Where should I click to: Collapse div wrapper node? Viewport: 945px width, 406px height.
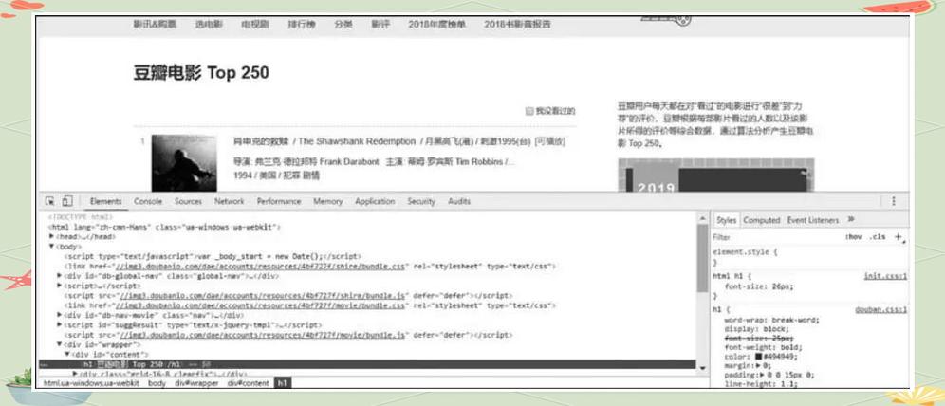[59, 344]
